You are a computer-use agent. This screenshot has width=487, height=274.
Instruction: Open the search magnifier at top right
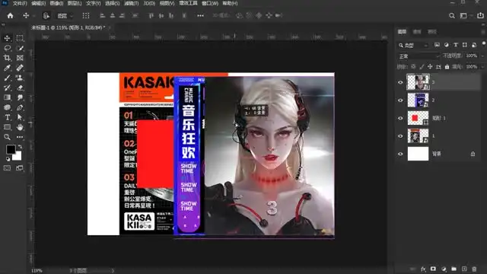[452, 15]
